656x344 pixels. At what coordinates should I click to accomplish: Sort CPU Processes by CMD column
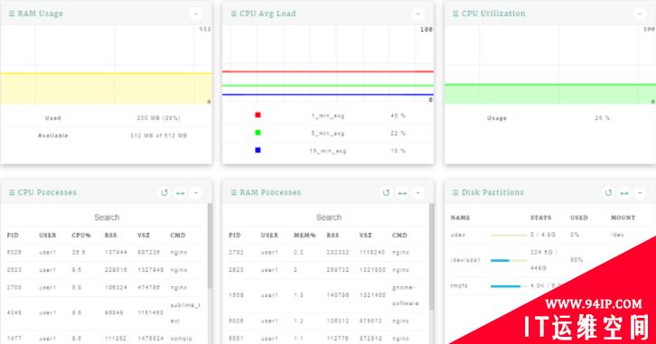pyautogui.click(x=178, y=236)
